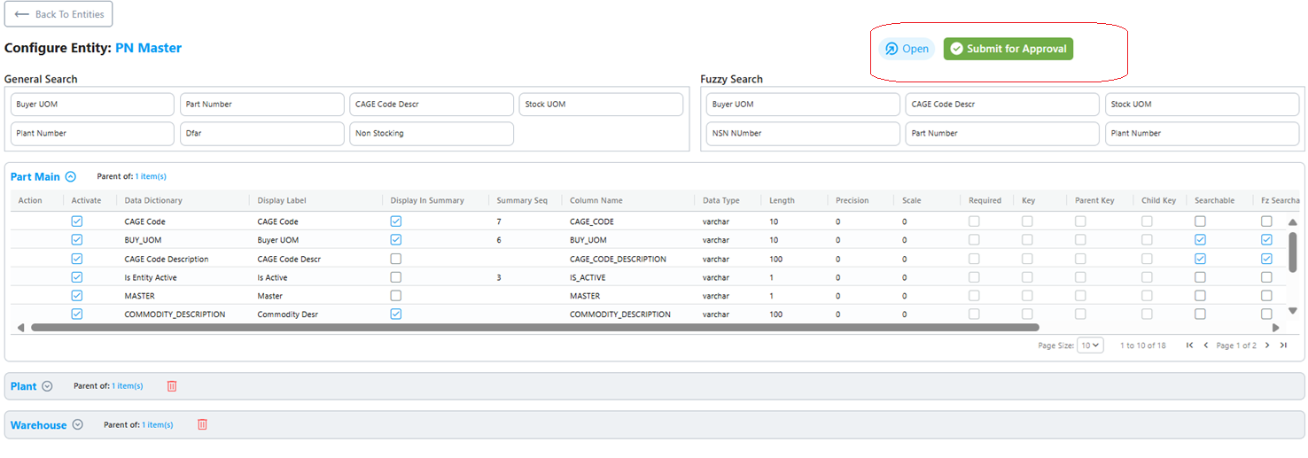Uncheck Activate for the CAGE Code row
Image resolution: width=1308 pixels, height=458 pixels.
(77, 221)
